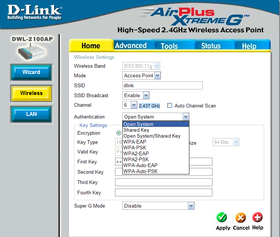This screenshot has width=280, height=237.
Task: Click the red Help plus icon
Action: click(x=258, y=217)
